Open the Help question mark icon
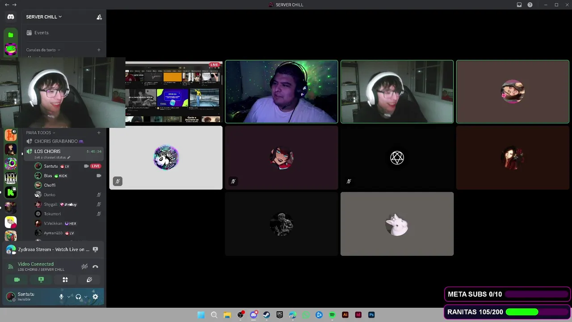This screenshot has width=572, height=322. 530,5
